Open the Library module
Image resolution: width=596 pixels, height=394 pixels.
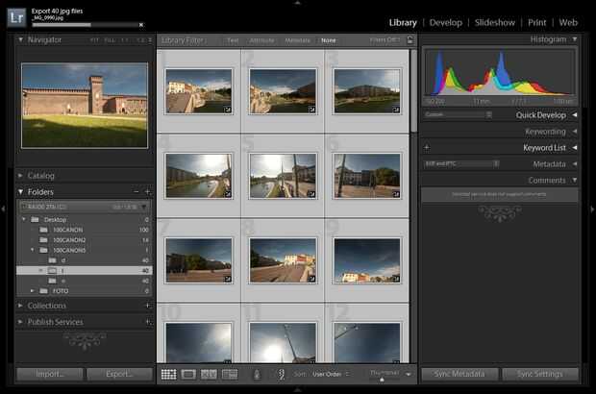pyautogui.click(x=403, y=23)
